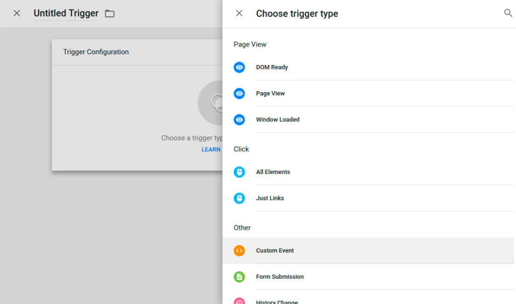
Task: Open search for trigger types
Action: 508,13
